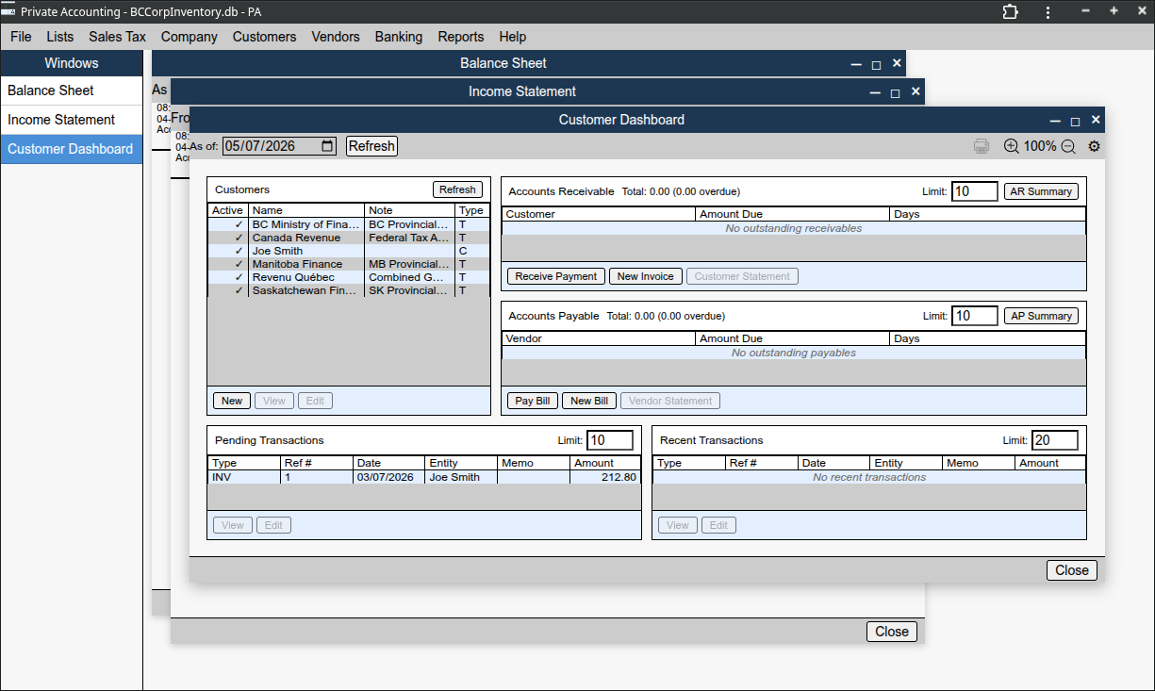The image size is (1155, 691).
Task: Open the Company menu
Action: tap(189, 37)
